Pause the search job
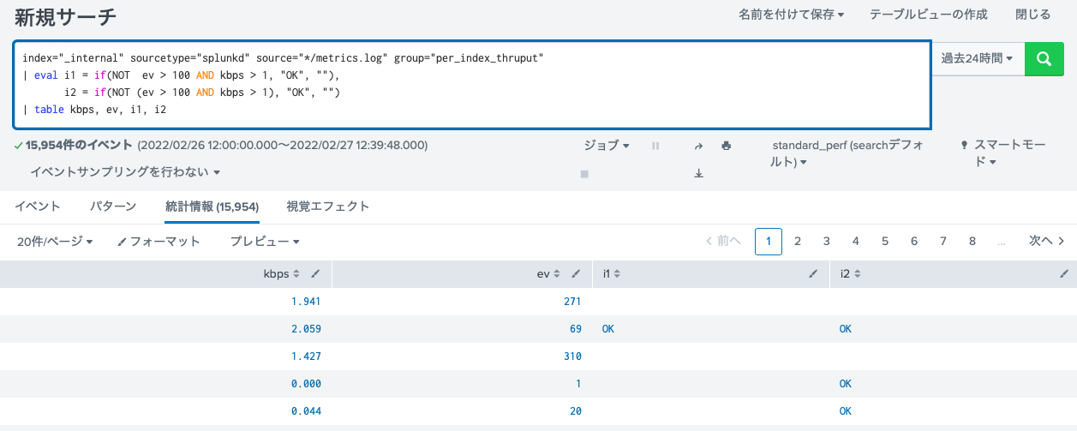This screenshot has height=431, width=1077. tap(655, 146)
